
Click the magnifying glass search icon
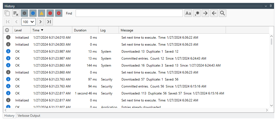click(x=222, y=13)
